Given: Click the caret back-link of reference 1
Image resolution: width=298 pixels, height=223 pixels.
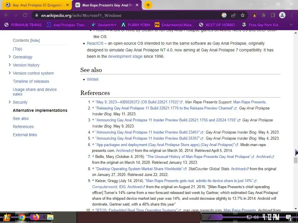Looking at the screenshot, I should [x=93, y=102].
